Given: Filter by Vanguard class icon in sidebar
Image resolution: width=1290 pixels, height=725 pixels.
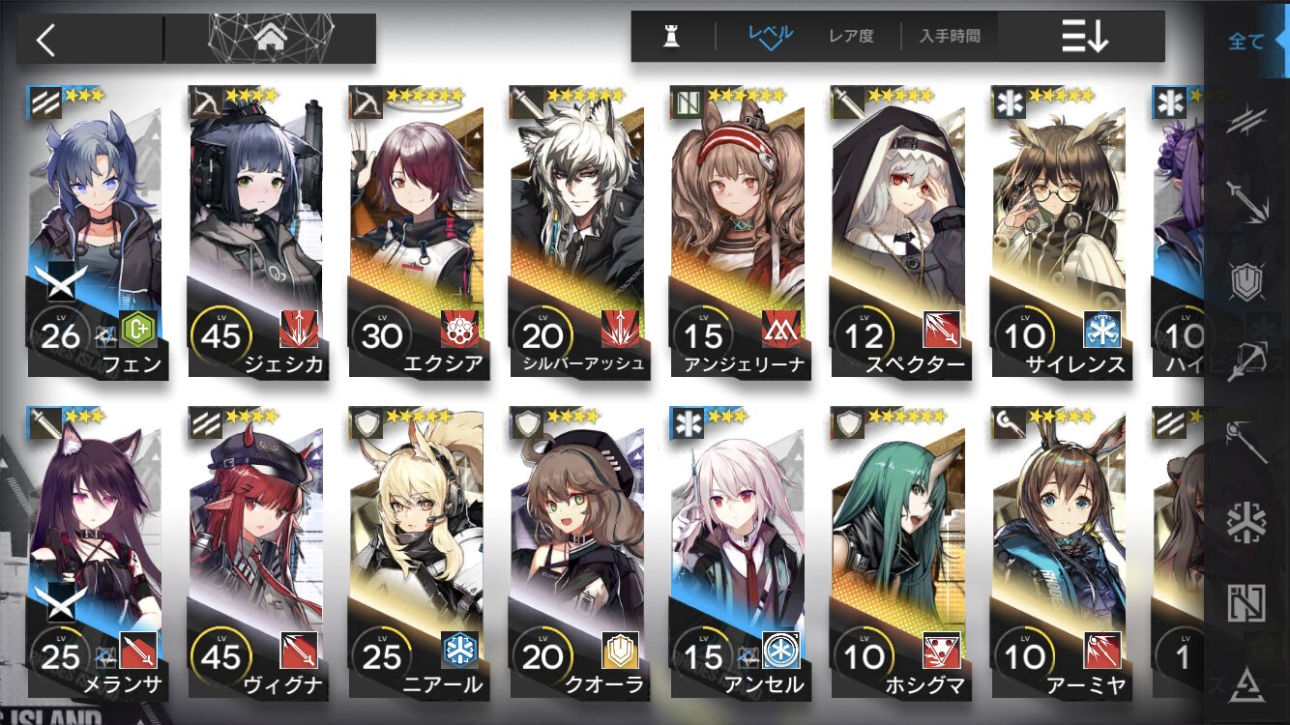Looking at the screenshot, I should tap(1247, 120).
